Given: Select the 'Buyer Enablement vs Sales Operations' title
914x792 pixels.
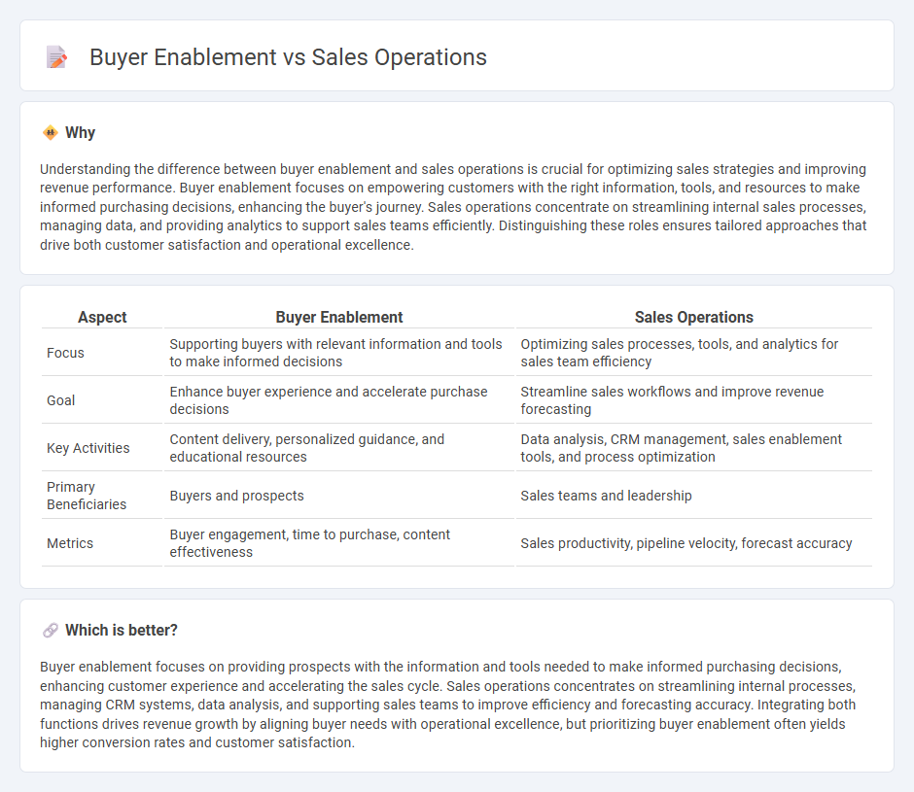Looking at the screenshot, I should pyautogui.click(x=288, y=57).
